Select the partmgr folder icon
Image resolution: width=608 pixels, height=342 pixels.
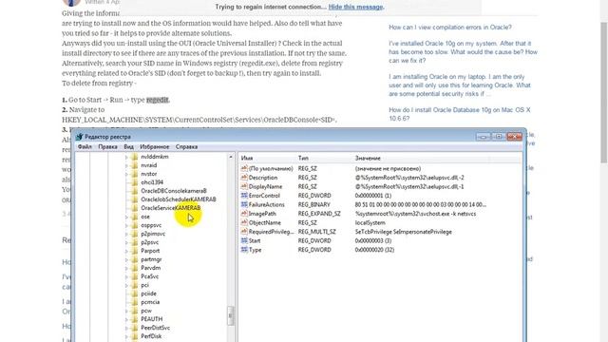click(x=134, y=259)
